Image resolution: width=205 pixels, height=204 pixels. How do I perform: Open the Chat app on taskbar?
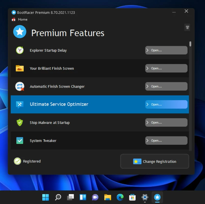[x=95, y=197]
